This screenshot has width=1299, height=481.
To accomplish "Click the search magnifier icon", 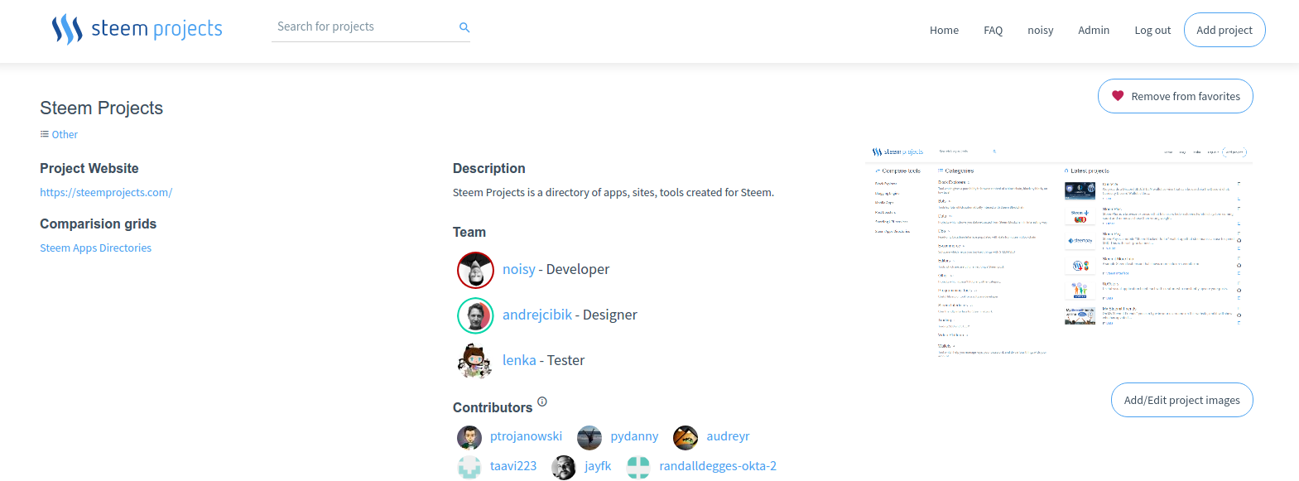I will coord(464,27).
